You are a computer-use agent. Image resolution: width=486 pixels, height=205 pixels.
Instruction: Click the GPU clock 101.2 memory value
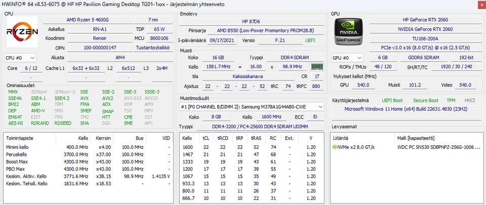(415, 85)
